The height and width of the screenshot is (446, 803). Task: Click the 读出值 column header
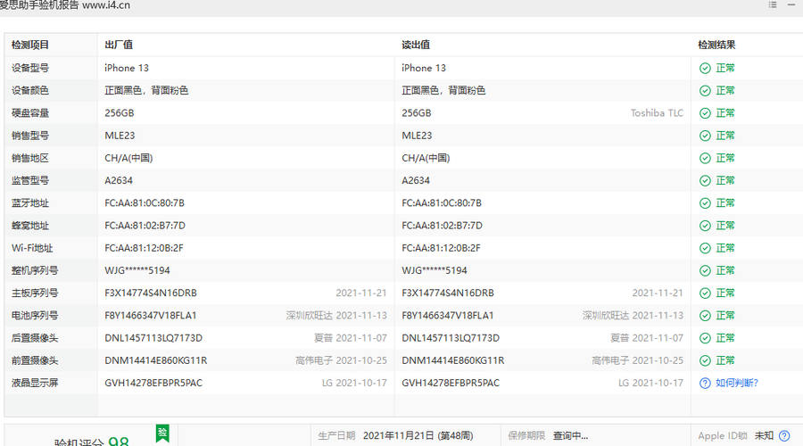pyautogui.click(x=416, y=45)
